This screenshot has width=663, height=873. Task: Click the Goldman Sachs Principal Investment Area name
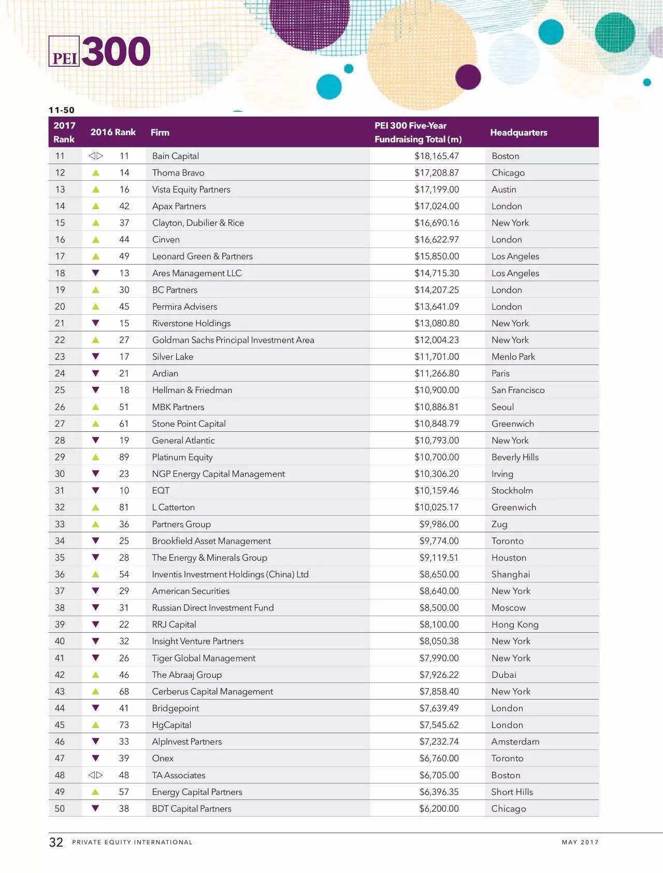click(233, 340)
